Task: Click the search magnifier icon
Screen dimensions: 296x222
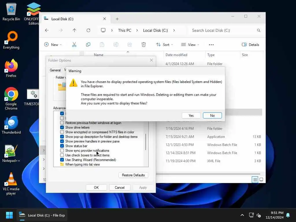Action: coord(259,30)
